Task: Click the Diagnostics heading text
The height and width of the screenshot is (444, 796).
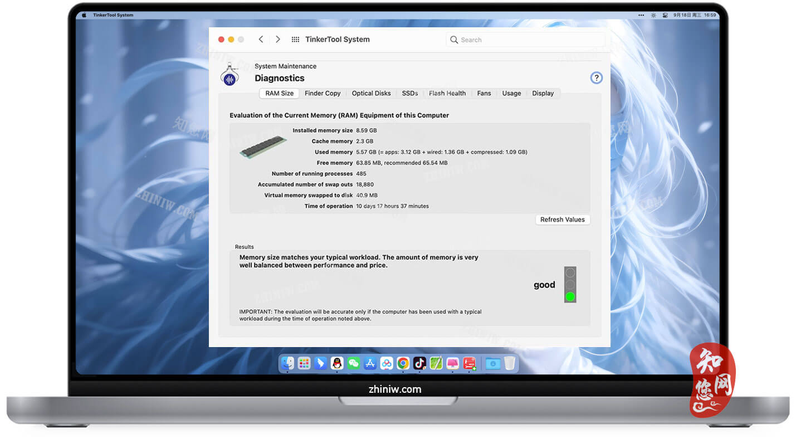Action: (x=280, y=78)
